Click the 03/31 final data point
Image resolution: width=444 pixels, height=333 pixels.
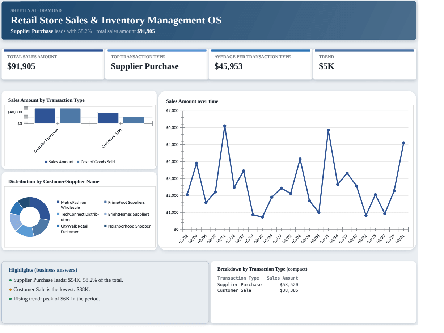pos(403,143)
